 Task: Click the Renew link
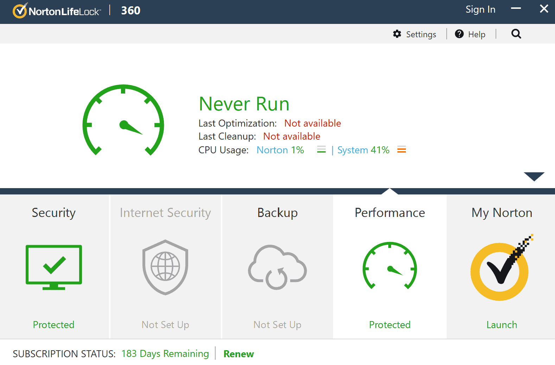238,354
